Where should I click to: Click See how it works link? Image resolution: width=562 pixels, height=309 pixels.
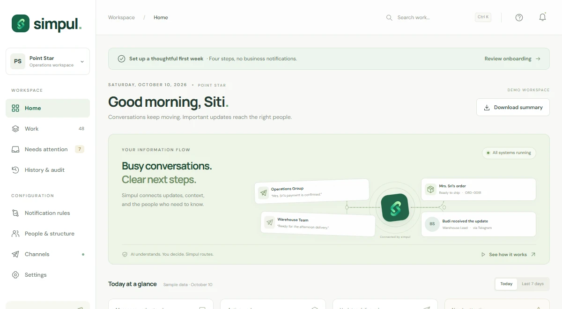point(509,255)
